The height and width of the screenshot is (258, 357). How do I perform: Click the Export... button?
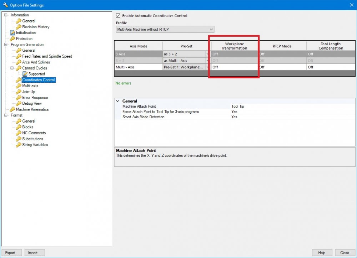[x=12, y=253]
